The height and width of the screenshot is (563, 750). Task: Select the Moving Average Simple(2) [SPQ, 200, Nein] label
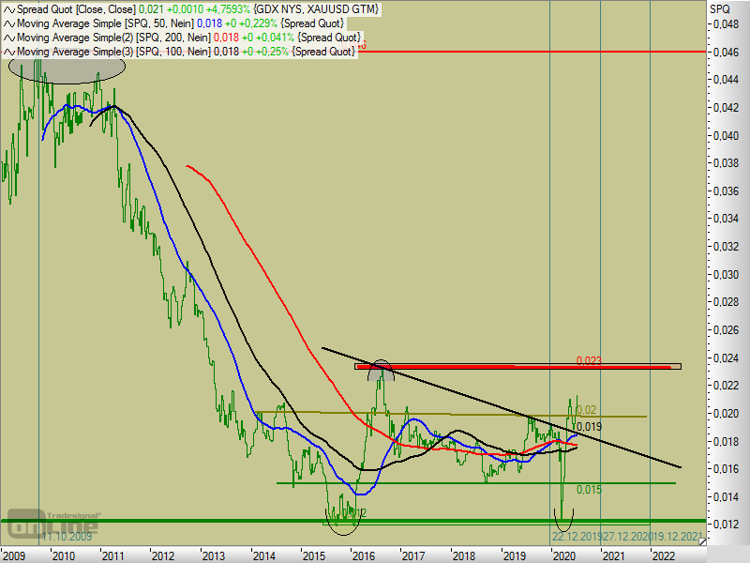113,38
